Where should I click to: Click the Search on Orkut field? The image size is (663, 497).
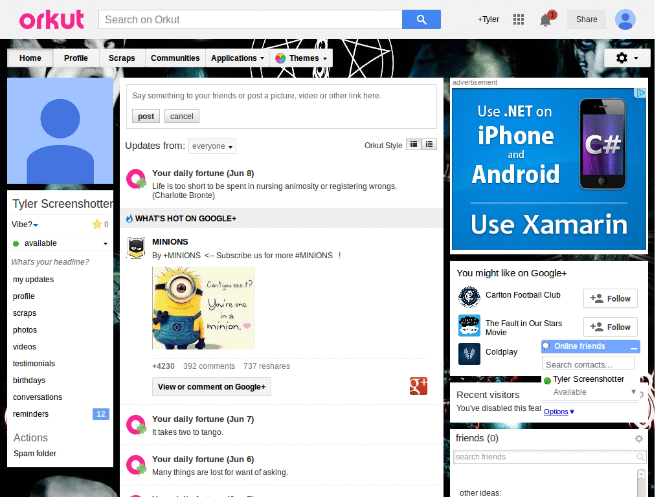coord(251,19)
